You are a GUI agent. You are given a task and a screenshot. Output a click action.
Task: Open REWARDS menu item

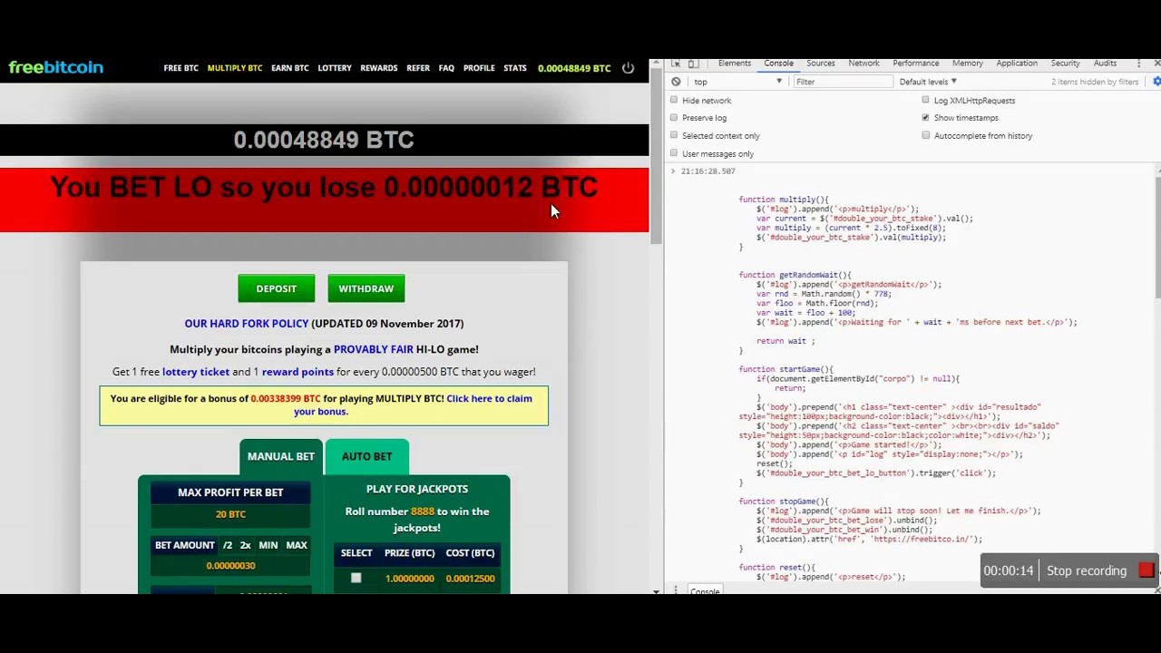379,68
